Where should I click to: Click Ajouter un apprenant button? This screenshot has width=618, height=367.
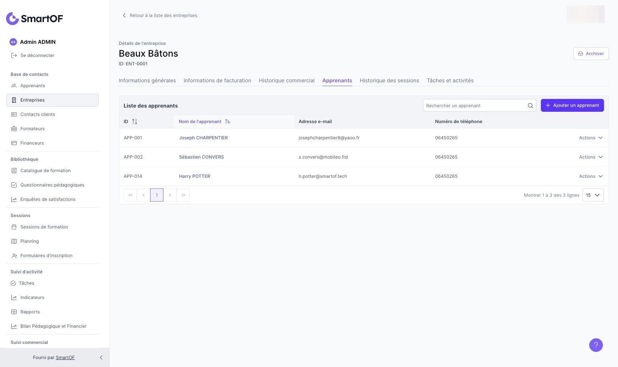point(572,105)
